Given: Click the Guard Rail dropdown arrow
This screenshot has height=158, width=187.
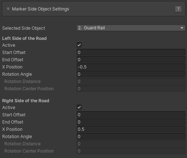Looking at the screenshot, I should tap(182, 28).
